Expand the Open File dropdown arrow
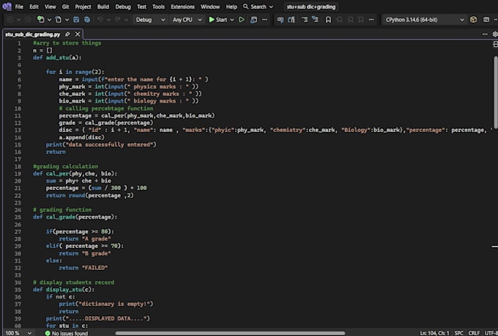The height and width of the screenshot is (336, 498). click(67, 20)
